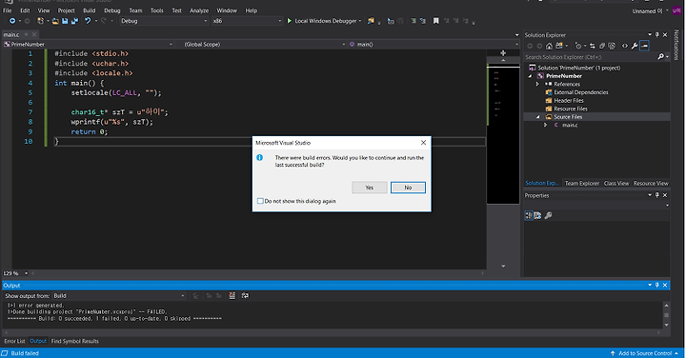Collapse the PrimeNumber project node
Viewport: 686px width, 358px height.
click(x=531, y=76)
